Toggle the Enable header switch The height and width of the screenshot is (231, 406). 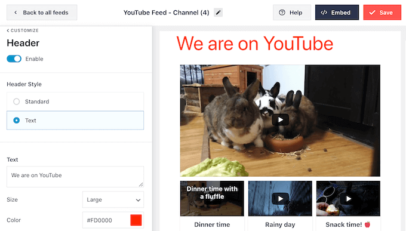(14, 58)
